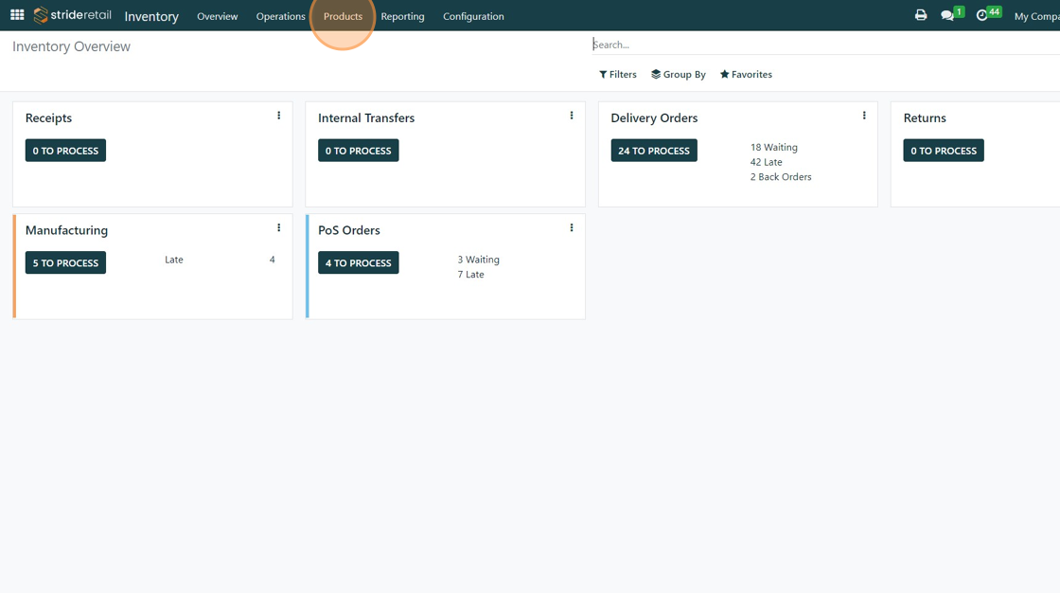This screenshot has height=593, width=1060.
Task: Open Late manufacturing orders link
Action: [174, 260]
